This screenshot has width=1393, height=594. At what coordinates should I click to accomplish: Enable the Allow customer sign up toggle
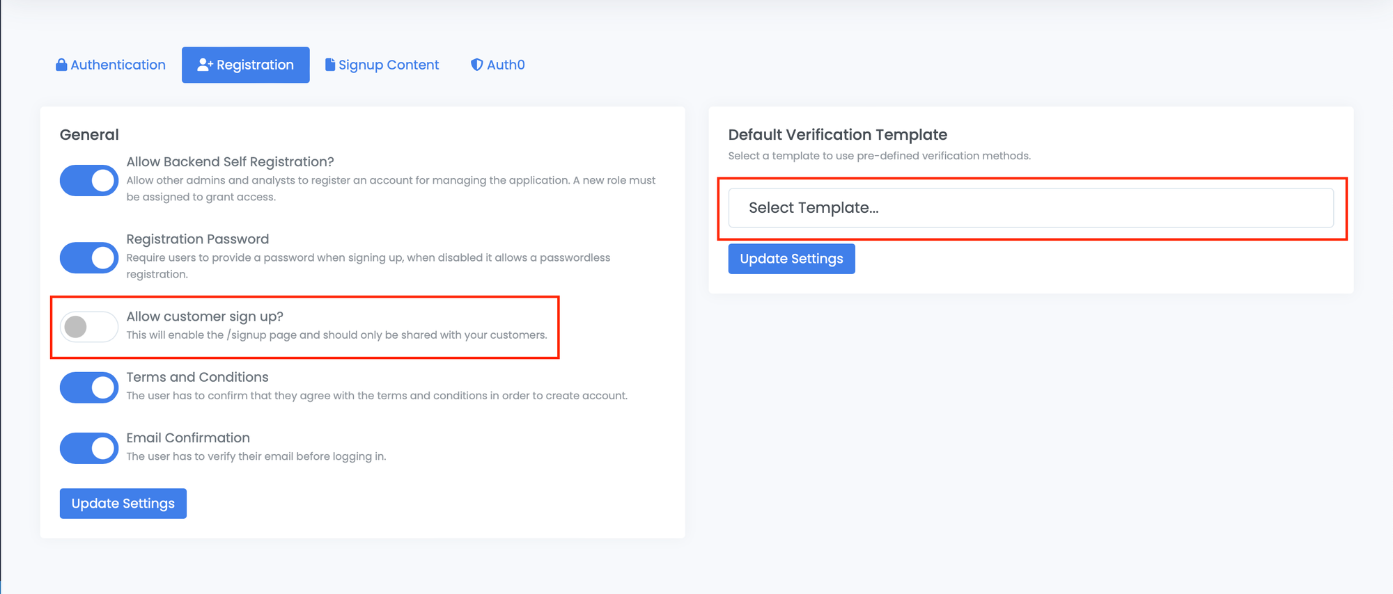[89, 326]
